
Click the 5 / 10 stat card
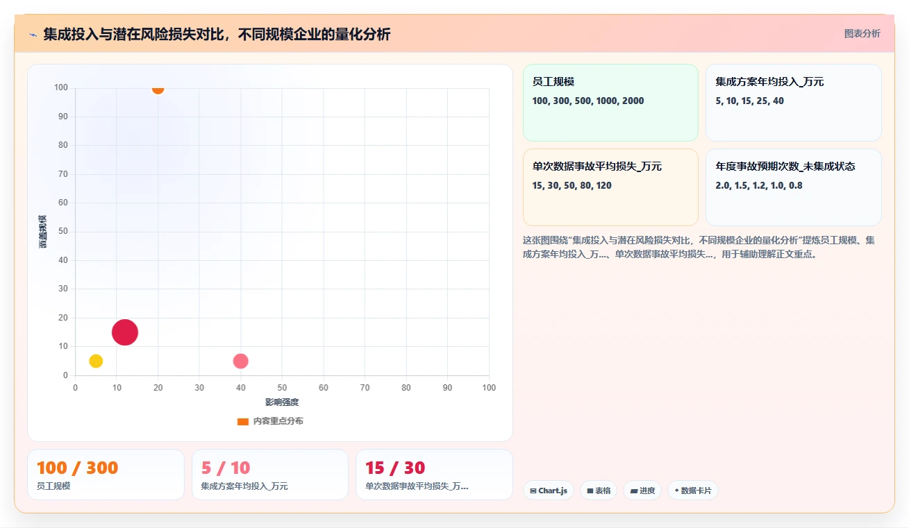click(x=270, y=475)
